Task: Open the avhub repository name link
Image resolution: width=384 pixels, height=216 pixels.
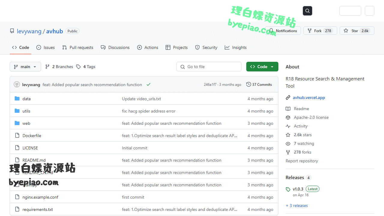Action: pos(55,31)
